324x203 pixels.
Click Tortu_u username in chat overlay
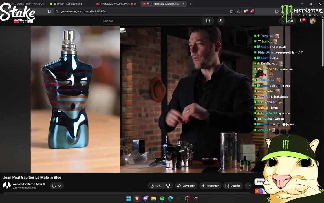pyautogui.click(x=266, y=36)
